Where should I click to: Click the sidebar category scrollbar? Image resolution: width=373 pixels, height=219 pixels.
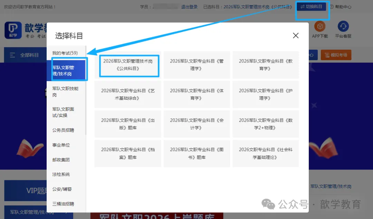tap(85, 90)
